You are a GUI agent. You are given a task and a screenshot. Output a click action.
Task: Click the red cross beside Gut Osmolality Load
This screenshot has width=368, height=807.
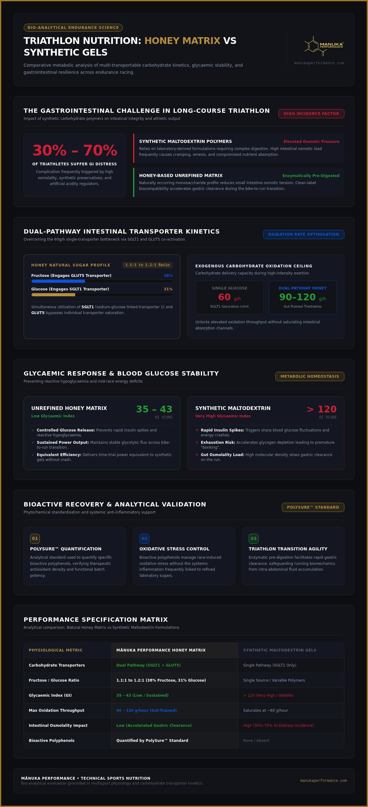point(197,455)
